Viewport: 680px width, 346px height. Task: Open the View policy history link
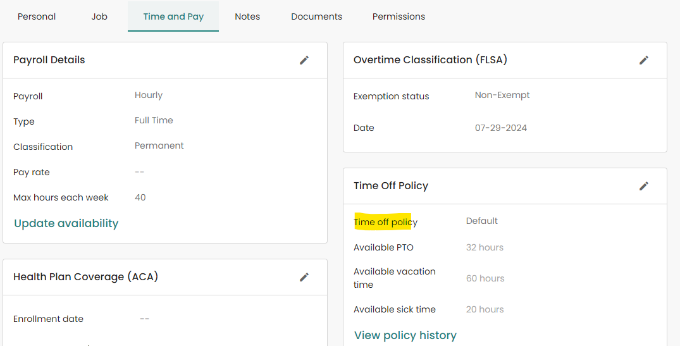405,335
